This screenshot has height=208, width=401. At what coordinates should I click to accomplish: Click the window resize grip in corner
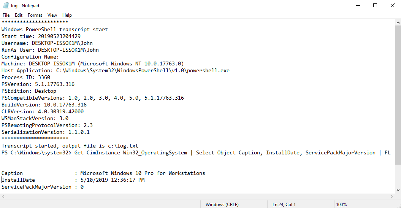[x=399, y=206]
